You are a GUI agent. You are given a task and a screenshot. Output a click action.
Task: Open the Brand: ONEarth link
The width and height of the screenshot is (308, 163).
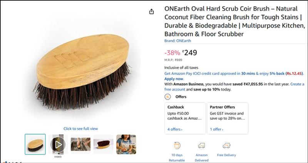[177, 41]
